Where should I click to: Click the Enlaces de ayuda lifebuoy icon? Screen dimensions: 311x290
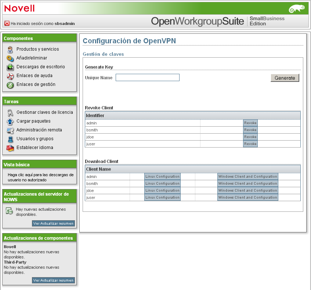pos(10,76)
